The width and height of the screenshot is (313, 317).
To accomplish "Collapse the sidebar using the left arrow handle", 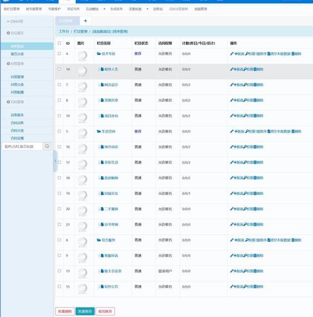I will pyautogui.click(x=55, y=161).
